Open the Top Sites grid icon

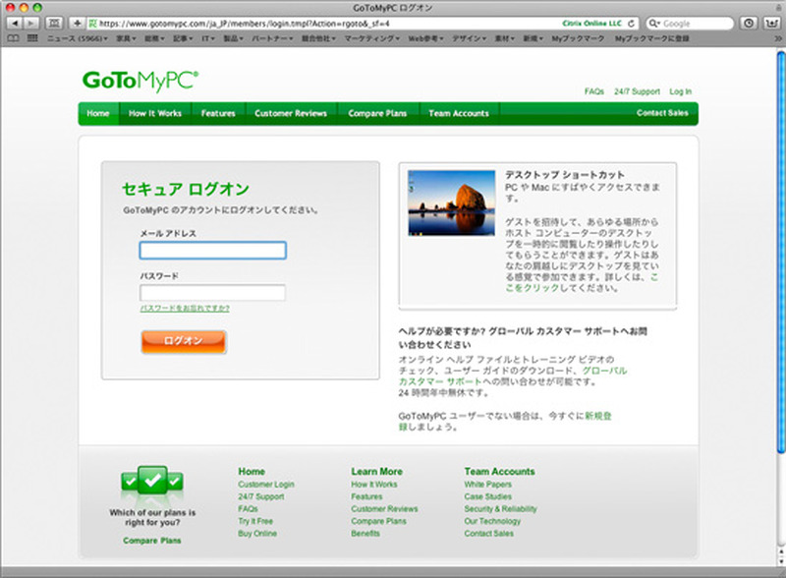(32, 38)
